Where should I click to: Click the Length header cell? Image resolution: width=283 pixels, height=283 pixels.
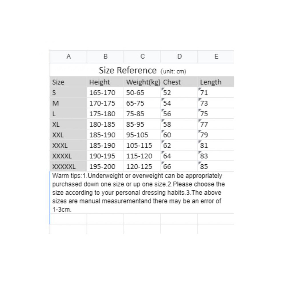(x=216, y=82)
